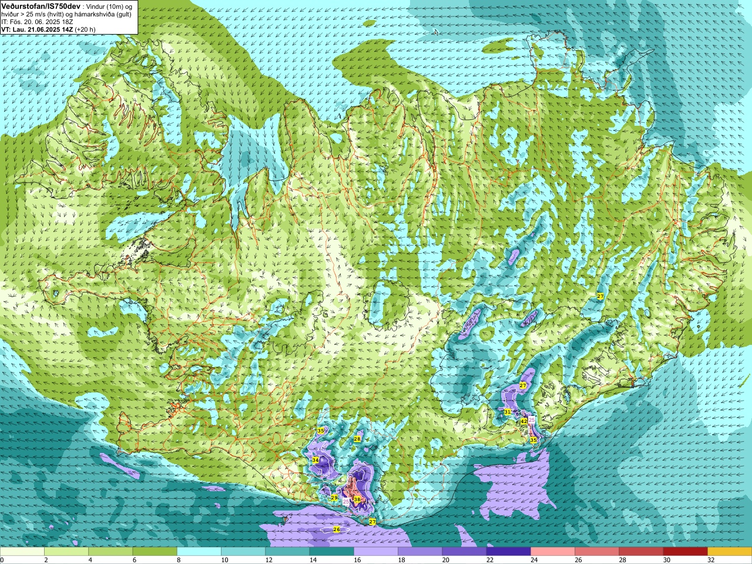Click the yellow gust label 29
Viewport: 752px width, 564px height.
point(334,498)
